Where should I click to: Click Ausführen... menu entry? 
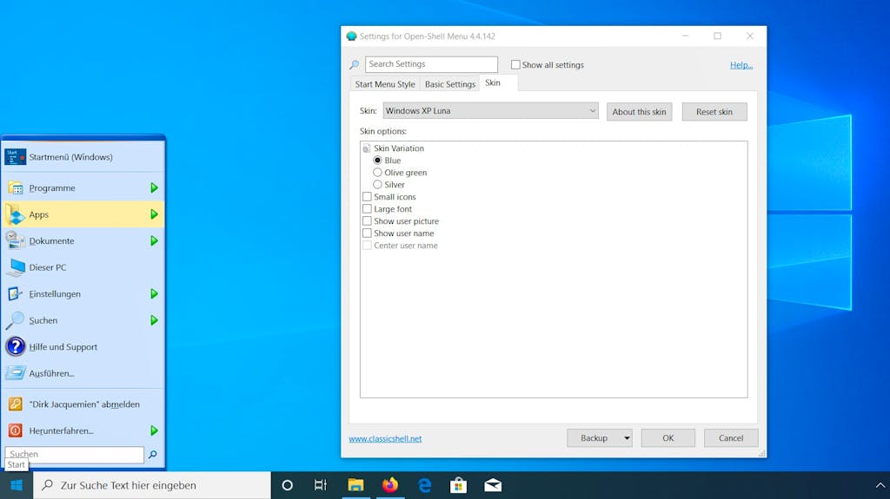click(83, 373)
